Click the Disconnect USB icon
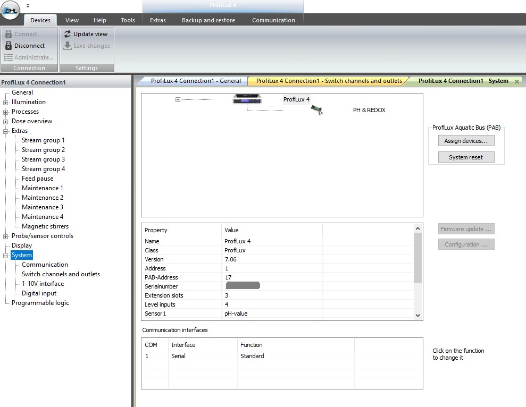526x407 pixels. coord(9,46)
